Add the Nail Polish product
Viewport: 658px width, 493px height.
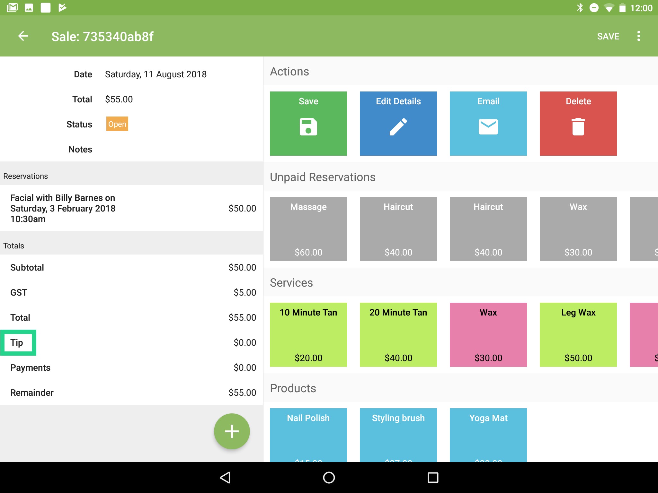coord(308,435)
